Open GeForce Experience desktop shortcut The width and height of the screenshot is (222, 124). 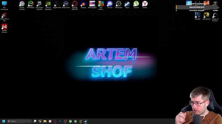click(48, 6)
